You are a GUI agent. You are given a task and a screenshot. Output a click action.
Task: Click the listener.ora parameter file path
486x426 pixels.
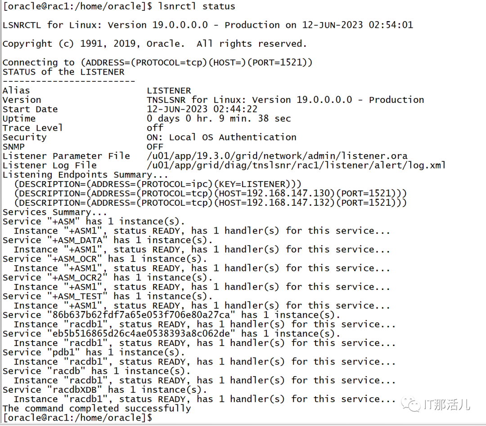pos(277,156)
